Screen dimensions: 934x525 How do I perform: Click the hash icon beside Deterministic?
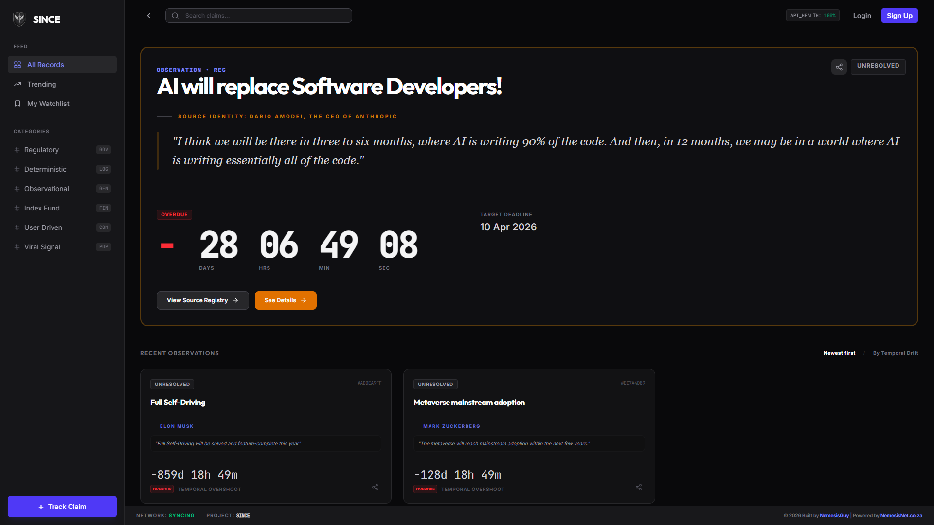17,169
